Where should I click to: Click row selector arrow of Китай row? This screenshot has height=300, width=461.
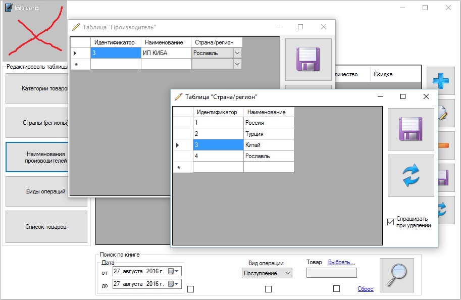[x=178, y=145]
